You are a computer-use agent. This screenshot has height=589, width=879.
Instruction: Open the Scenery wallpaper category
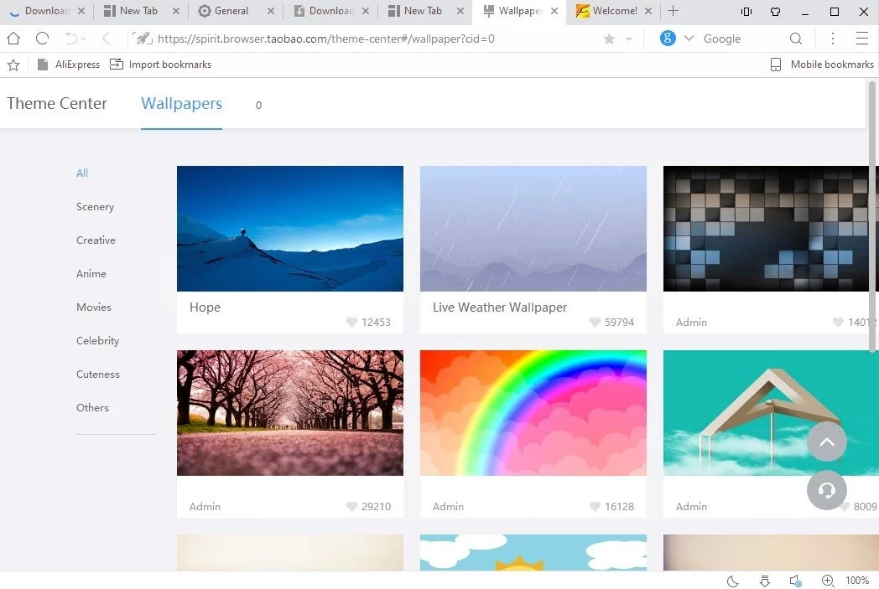(x=95, y=207)
